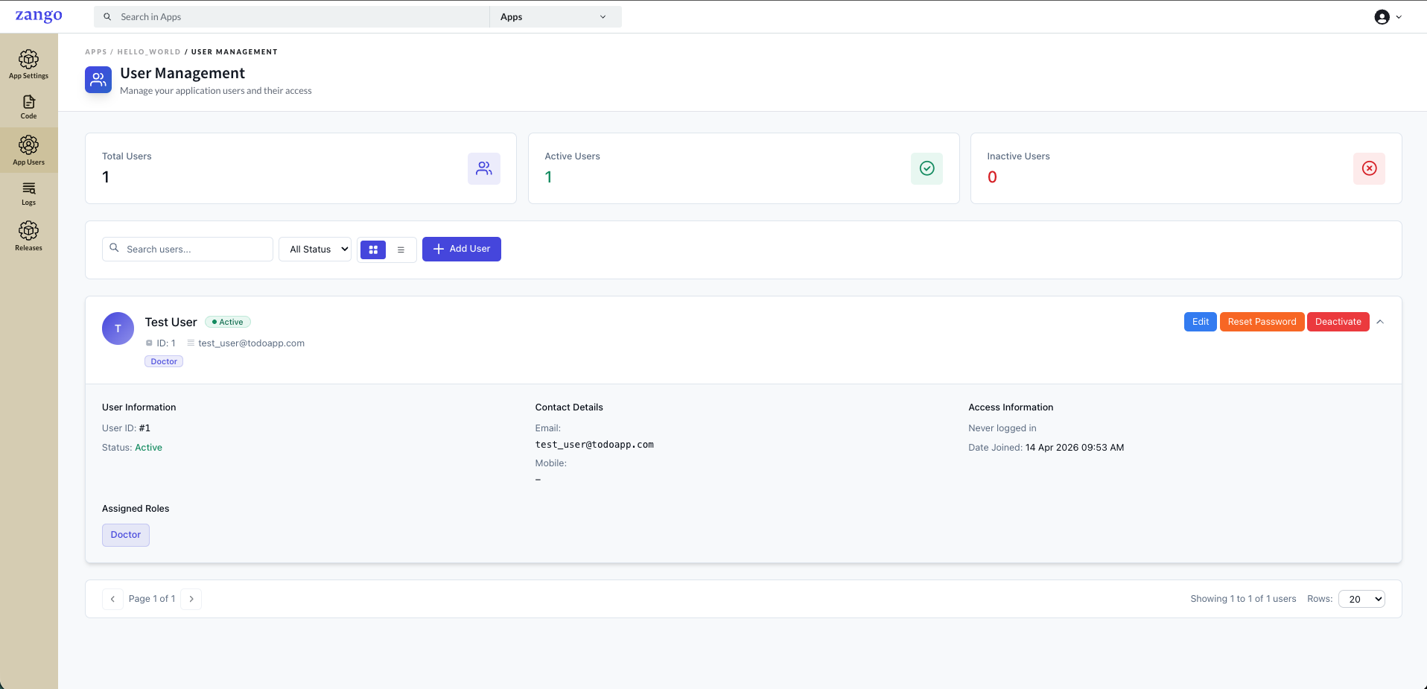Click APPS in the breadcrumb
Image resolution: width=1427 pixels, height=689 pixels.
pos(96,52)
